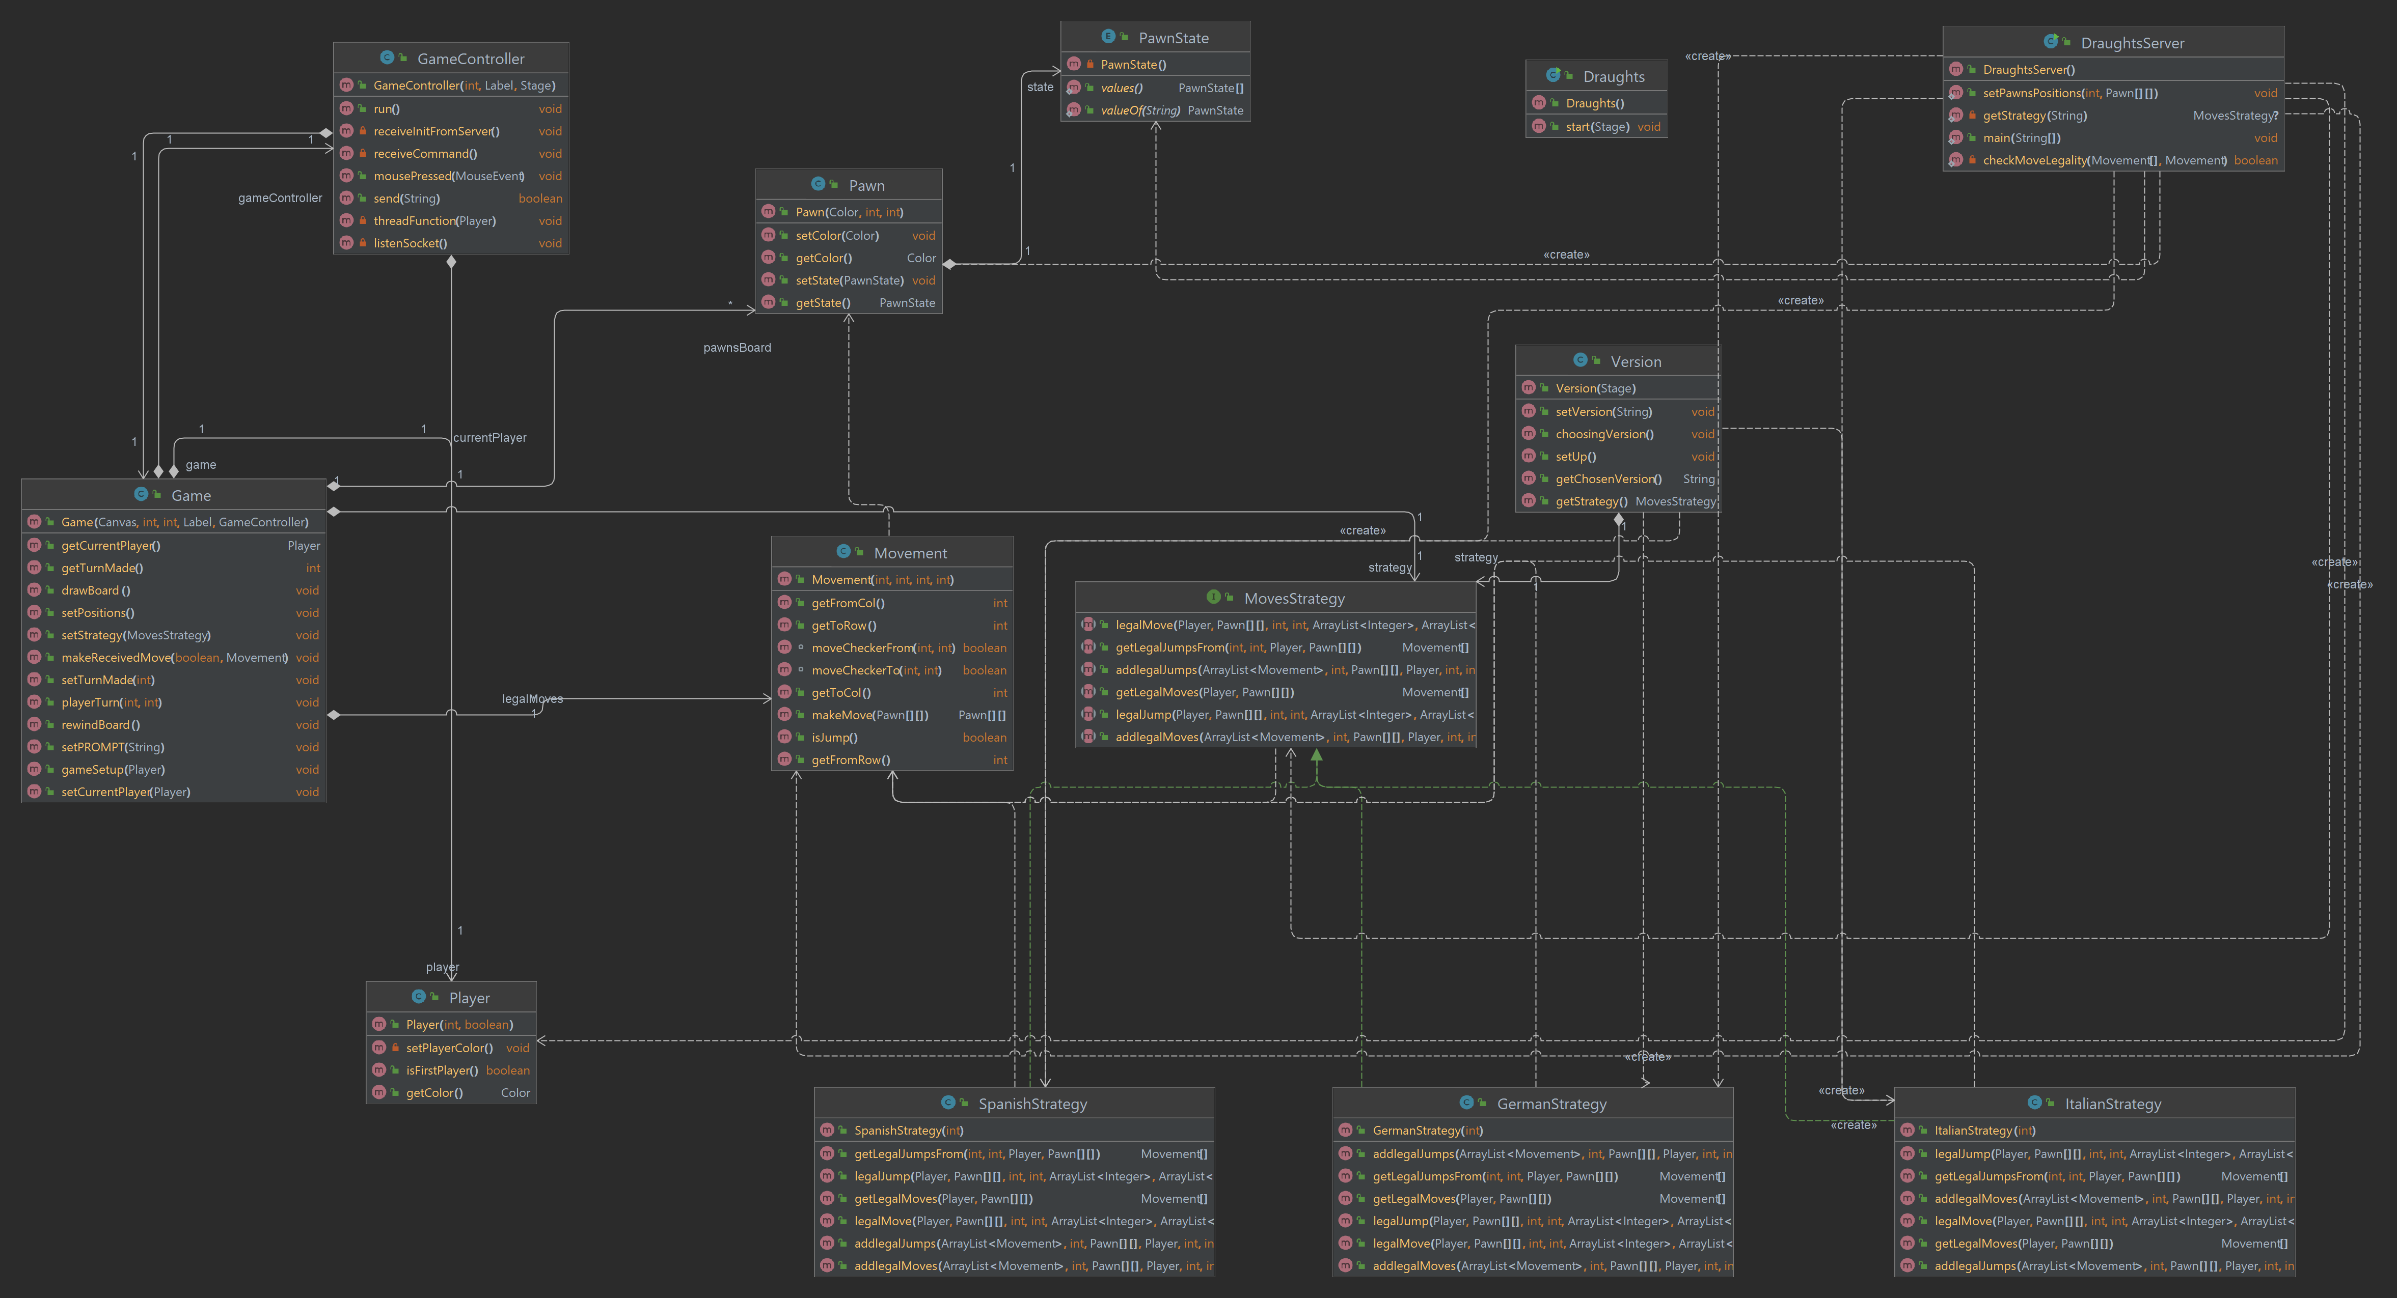Select setPROMPT(String) in Game class

(x=173, y=747)
